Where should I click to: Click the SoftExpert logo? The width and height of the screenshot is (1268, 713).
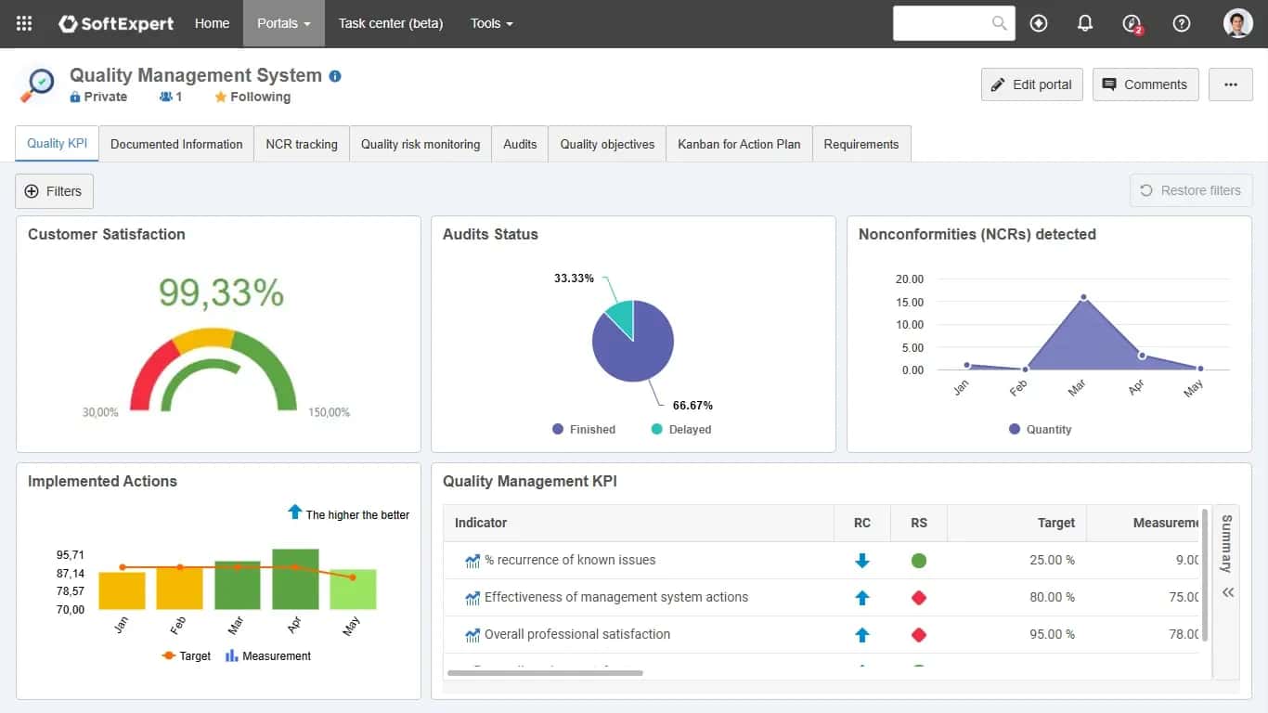point(116,23)
